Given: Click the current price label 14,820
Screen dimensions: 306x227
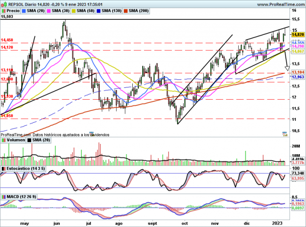Looking at the screenshot, I should [x=297, y=34].
